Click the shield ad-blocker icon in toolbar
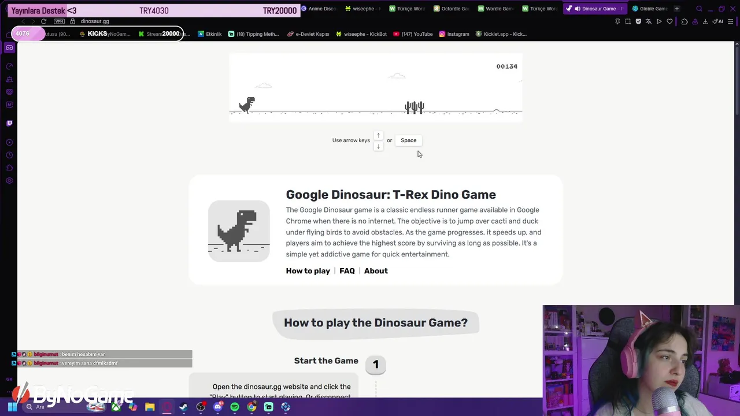Image resolution: width=740 pixels, height=416 pixels. pyautogui.click(x=638, y=21)
